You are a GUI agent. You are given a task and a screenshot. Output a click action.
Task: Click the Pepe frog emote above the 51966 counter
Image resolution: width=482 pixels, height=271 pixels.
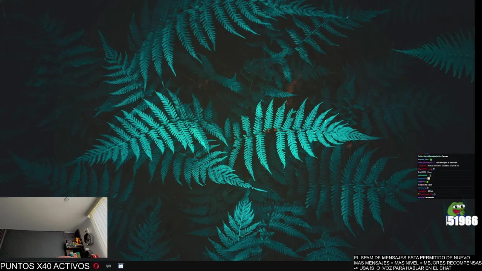coord(457,209)
